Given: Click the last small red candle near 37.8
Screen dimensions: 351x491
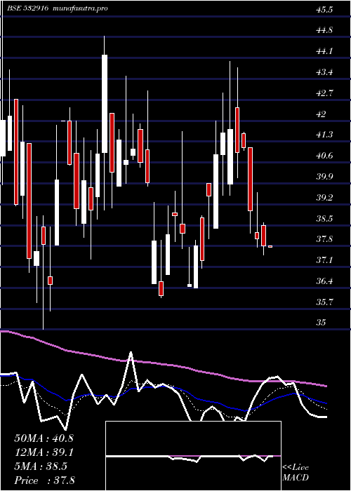Looking at the screenshot, I should tap(270, 247).
